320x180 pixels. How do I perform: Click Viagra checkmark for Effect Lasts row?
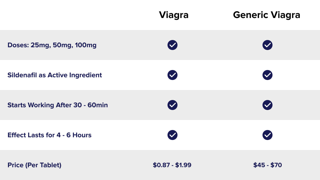[x=172, y=135]
